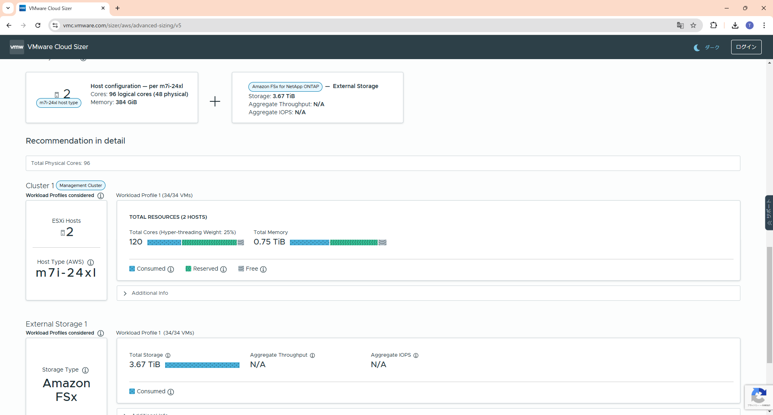Click the Management Cluster badge

pos(81,185)
